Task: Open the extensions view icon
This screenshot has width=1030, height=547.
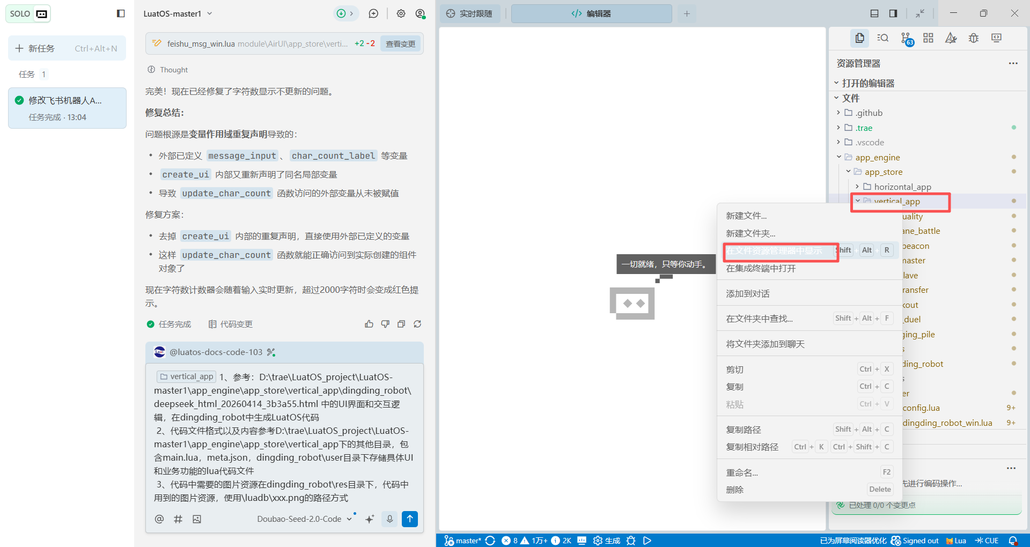Action: click(x=928, y=38)
